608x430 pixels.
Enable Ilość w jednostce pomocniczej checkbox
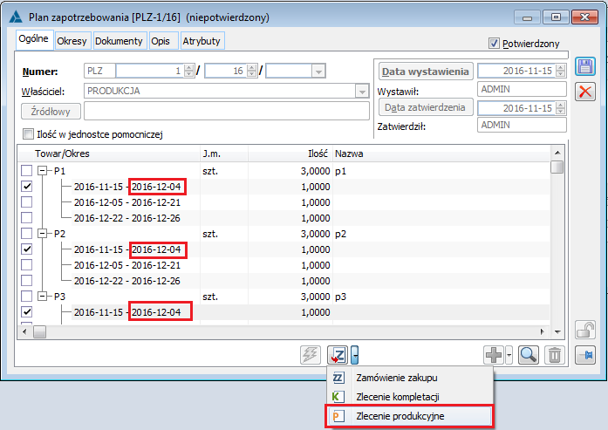(28, 134)
